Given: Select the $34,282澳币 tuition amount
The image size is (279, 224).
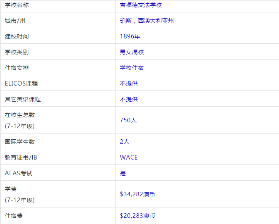Looking at the screenshot, I should [x=137, y=194].
